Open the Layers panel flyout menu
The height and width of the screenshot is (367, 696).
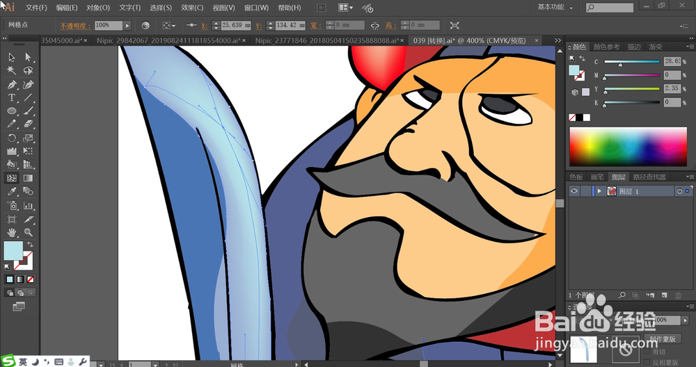pyautogui.click(x=690, y=177)
